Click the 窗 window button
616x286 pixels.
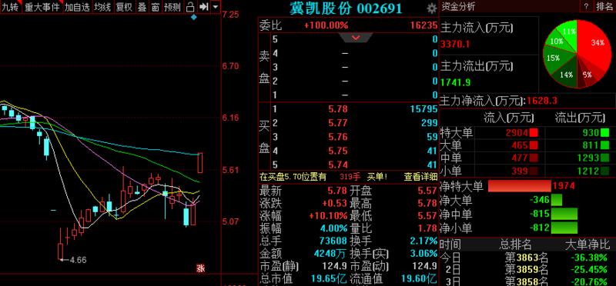coord(156,7)
